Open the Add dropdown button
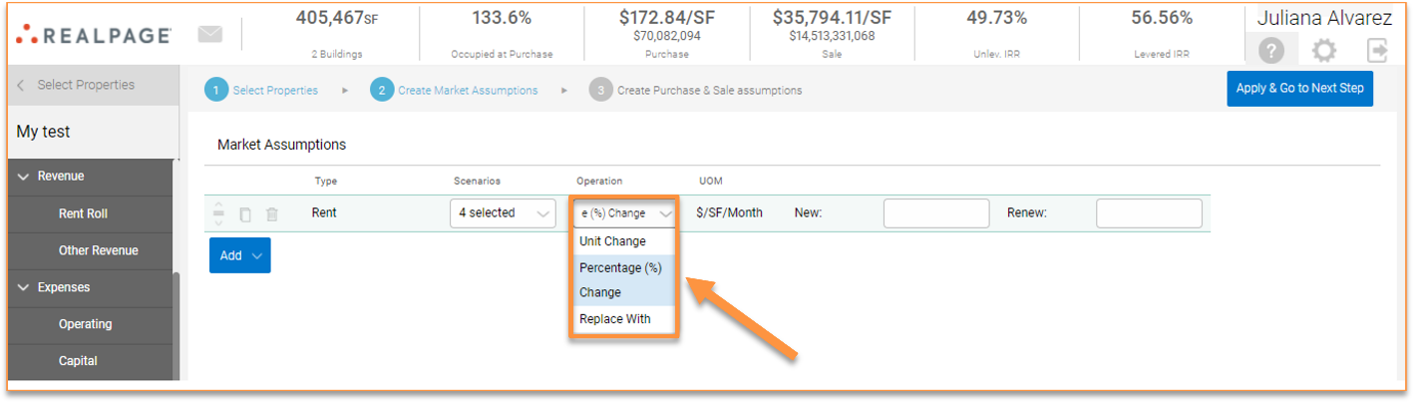Screen dimensions: 1413x402 [239, 255]
